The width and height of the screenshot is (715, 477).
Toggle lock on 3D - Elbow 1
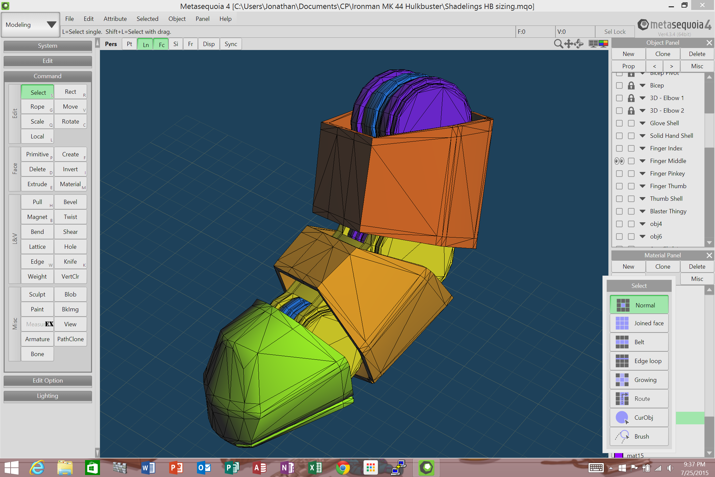(x=631, y=98)
